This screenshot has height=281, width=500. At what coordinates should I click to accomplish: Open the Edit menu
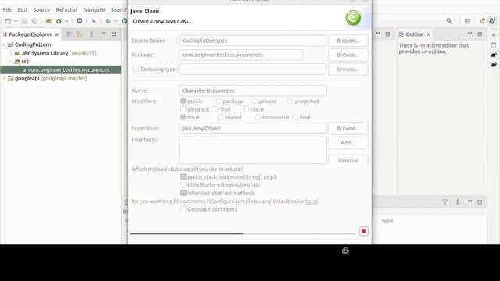(22, 10)
